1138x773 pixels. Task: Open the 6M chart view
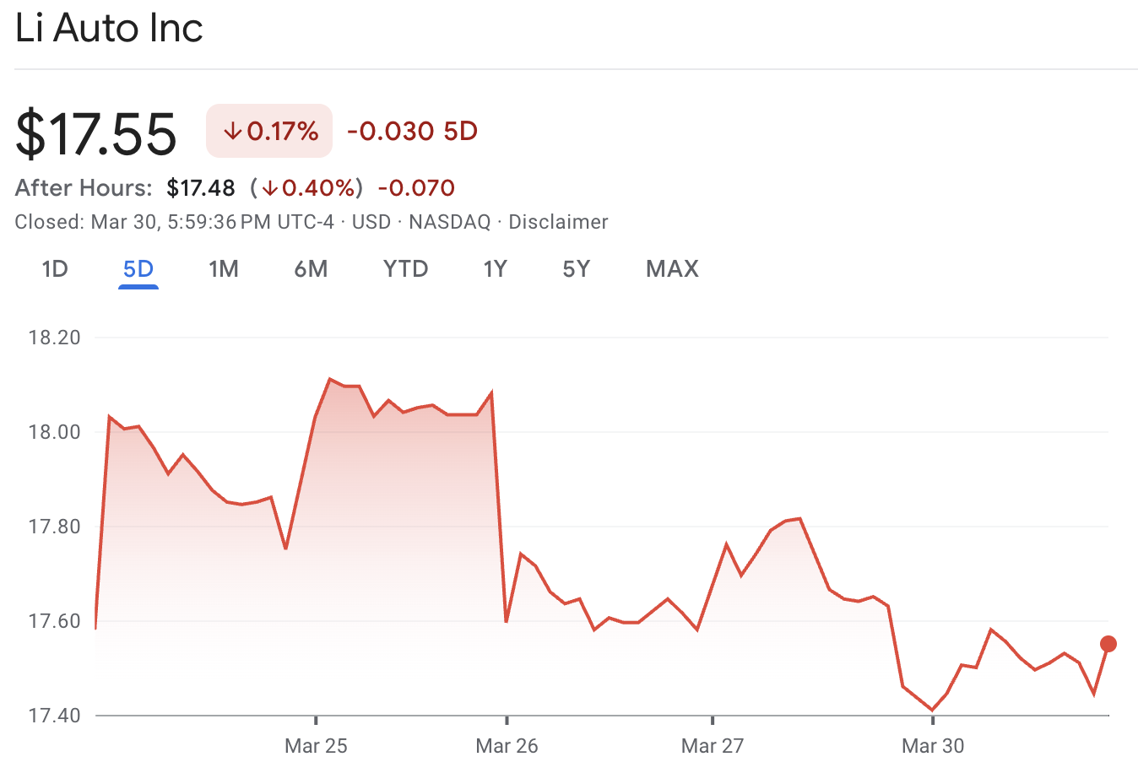311,268
